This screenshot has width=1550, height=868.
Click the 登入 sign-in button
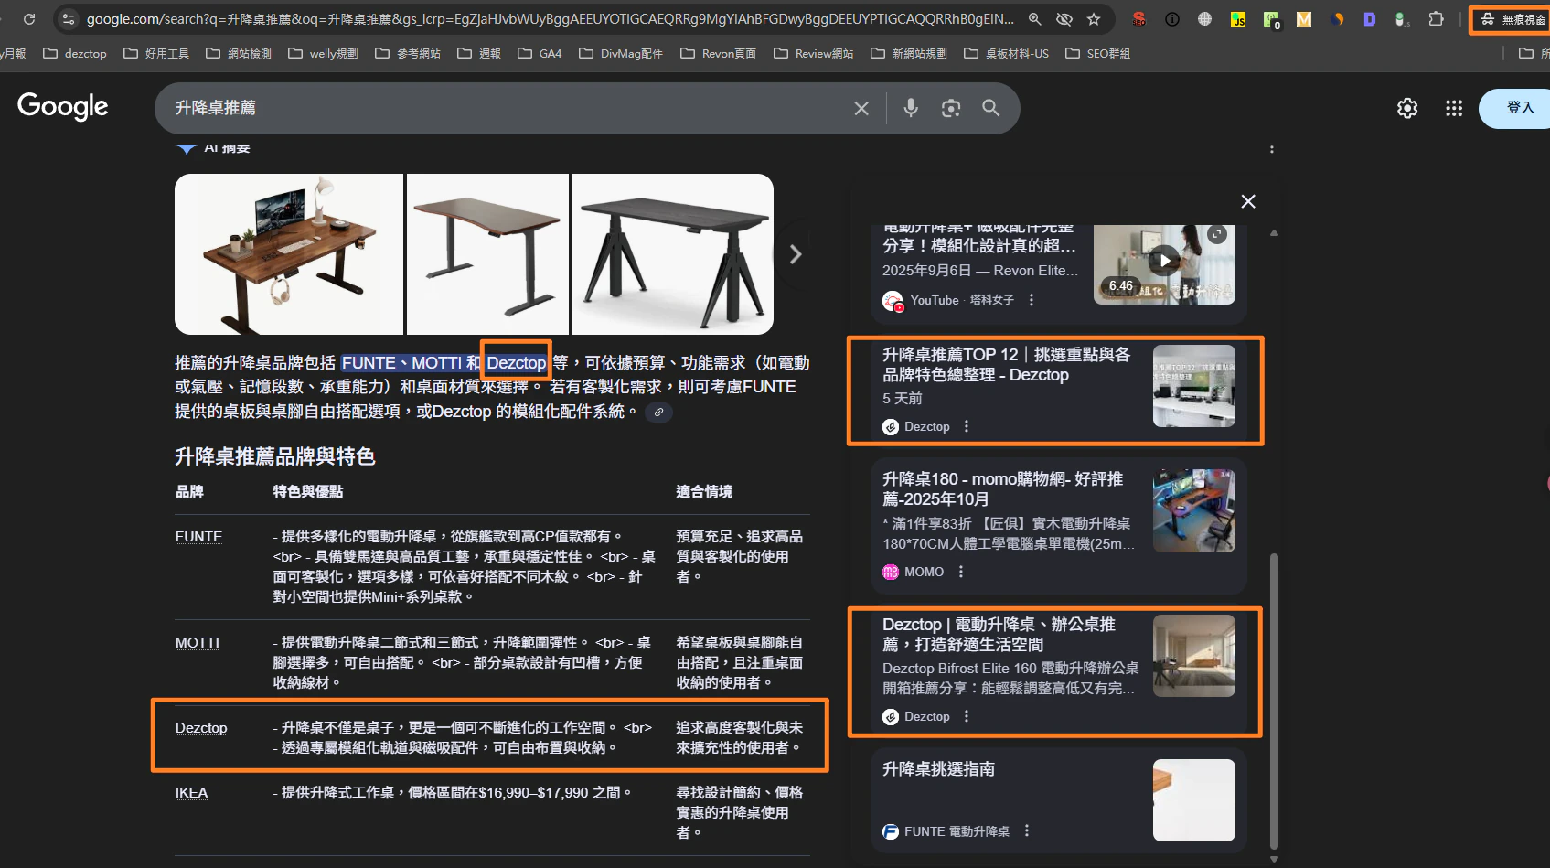click(x=1518, y=108)
